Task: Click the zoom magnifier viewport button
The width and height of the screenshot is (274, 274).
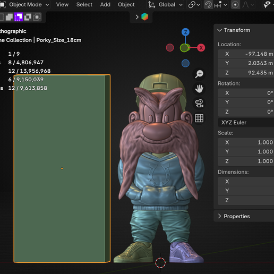Action: [199, 74]
